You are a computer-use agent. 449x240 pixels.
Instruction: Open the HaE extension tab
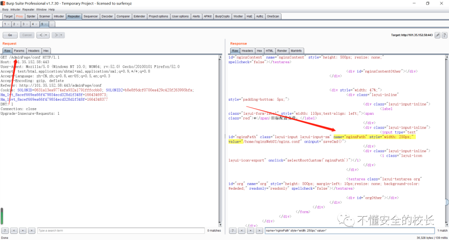[x=249, y=16]
